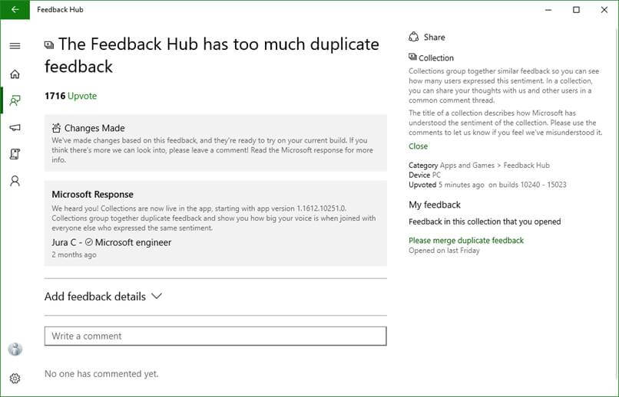
Task: Click the 1716 upvote count
Action: coord(55,96)
